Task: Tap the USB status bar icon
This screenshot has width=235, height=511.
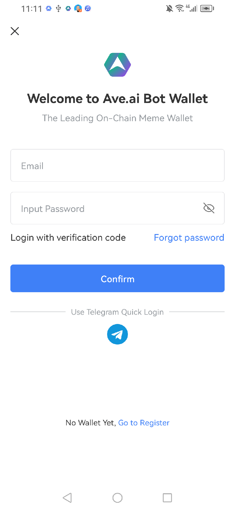Action: (x=58, y=9)
